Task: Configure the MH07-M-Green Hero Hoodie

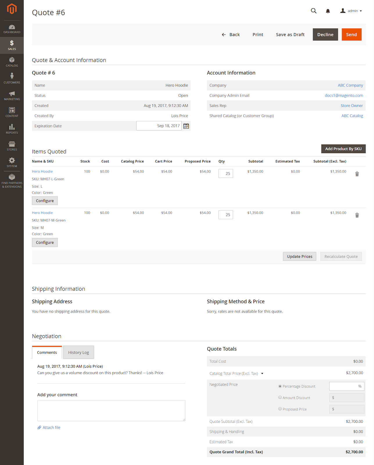Action: tap(45, 242)
